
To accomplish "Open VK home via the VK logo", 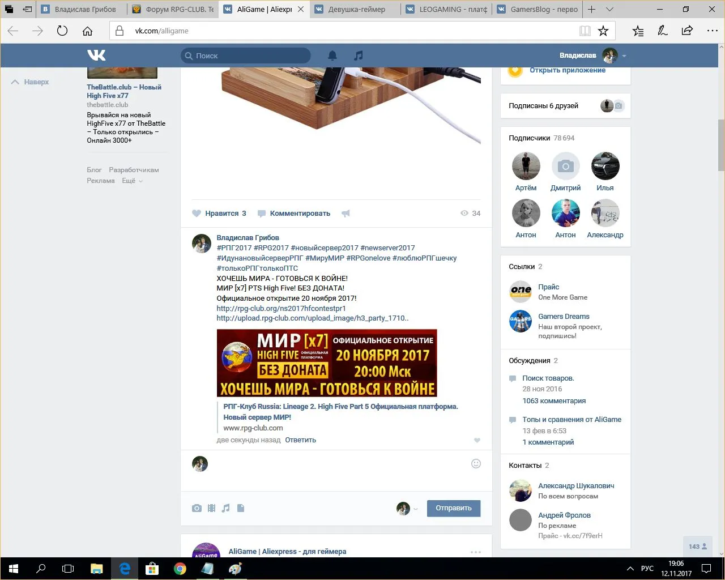I will 96,55.
